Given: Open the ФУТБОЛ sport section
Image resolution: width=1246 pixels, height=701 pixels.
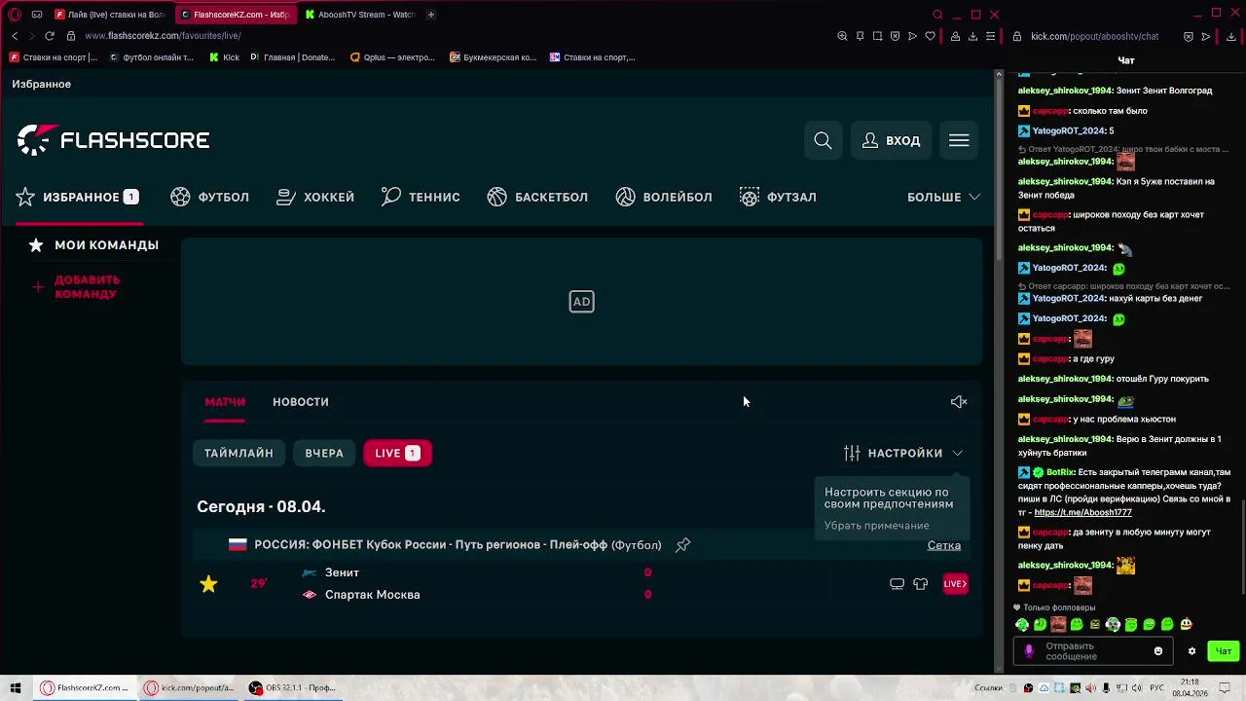Looking at the screenshot, I should click(209, 197).
